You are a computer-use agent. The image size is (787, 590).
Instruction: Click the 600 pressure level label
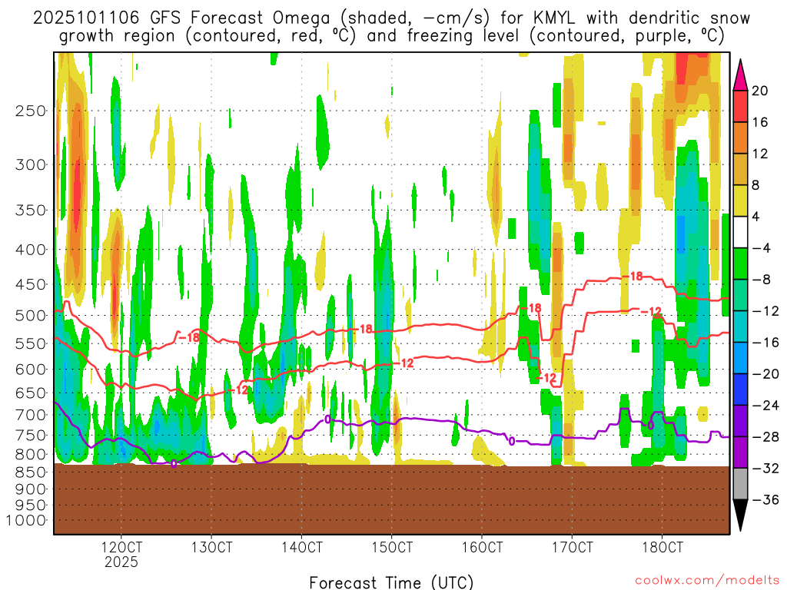(31, 370)
